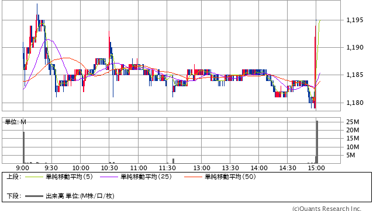373x211 pixels.
Task: Click the 10M volume axis label
Action: pos(353,147)
